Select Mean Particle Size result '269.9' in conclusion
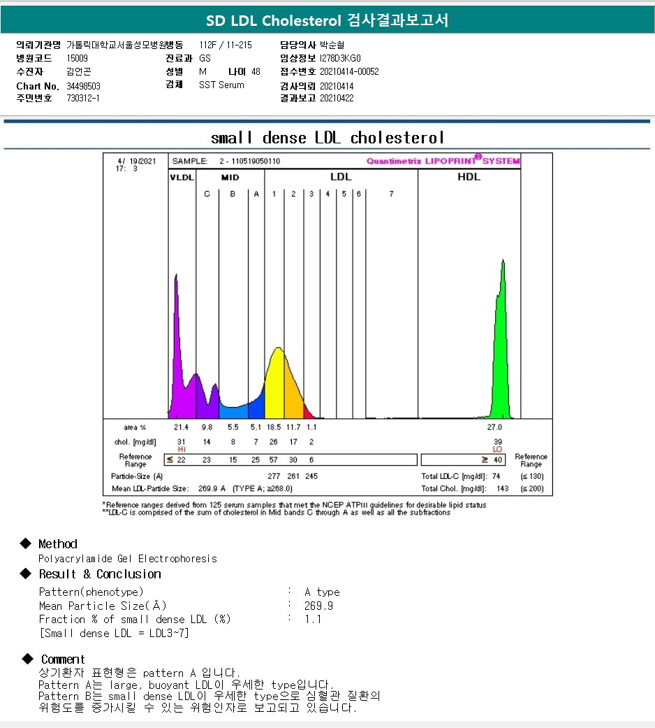 click(x=318, y=606)
